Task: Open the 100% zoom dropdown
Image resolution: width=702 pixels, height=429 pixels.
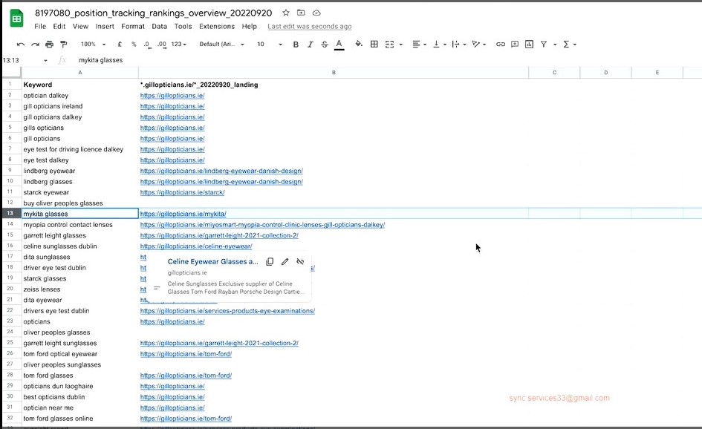Action: point(93,45)
